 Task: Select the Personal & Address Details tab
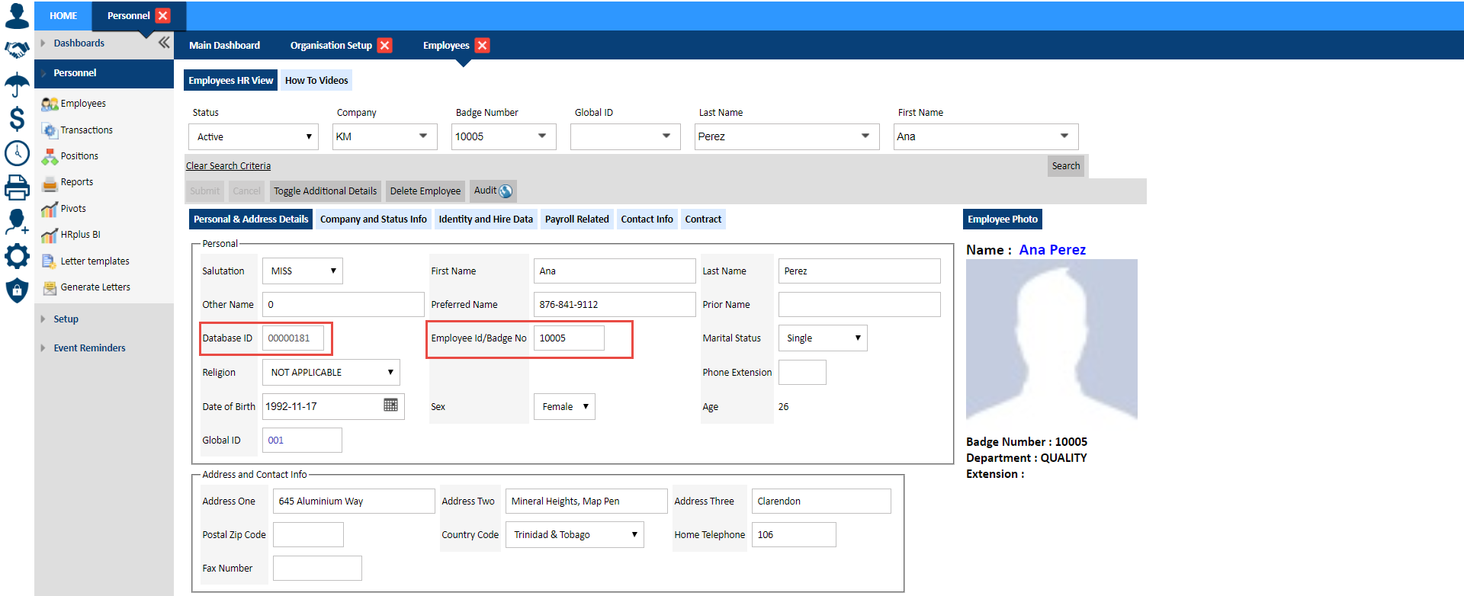(x=251, y=219)
